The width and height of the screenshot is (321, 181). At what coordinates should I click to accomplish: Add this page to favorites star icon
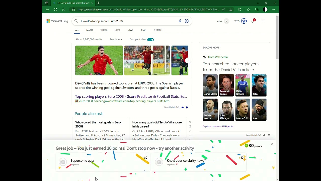tap(230, 10)
